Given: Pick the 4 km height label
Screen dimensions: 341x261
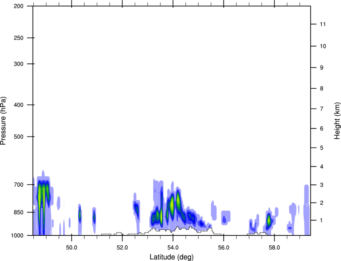Looking at the screenshot, I should (x=322, y=167).
